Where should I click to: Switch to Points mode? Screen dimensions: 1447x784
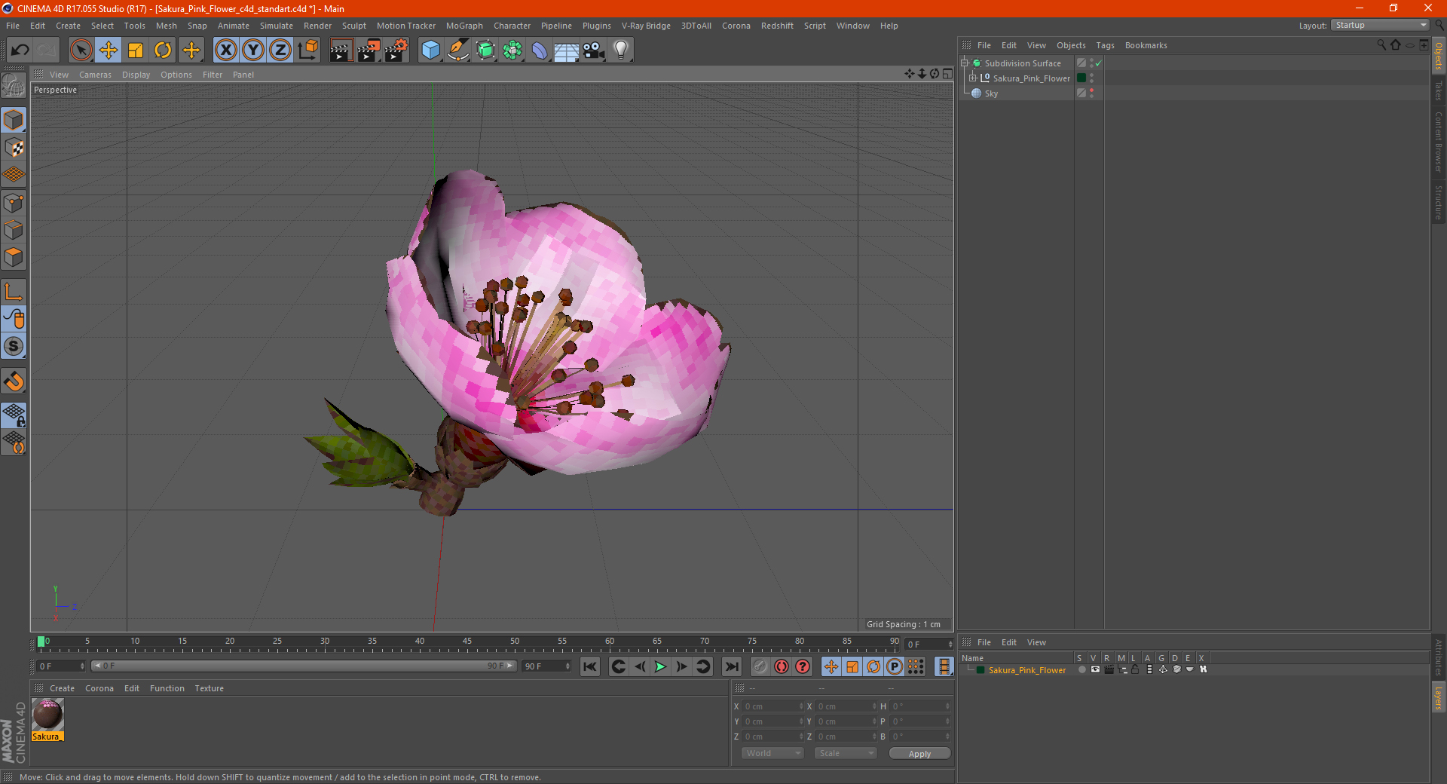click(14, 203)
